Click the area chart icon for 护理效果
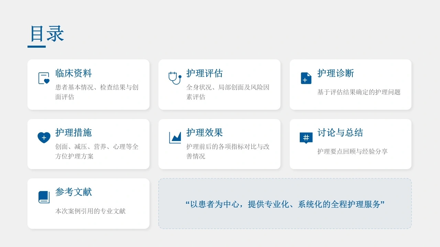This screenshot has height=247, width=440. point(175,138)
